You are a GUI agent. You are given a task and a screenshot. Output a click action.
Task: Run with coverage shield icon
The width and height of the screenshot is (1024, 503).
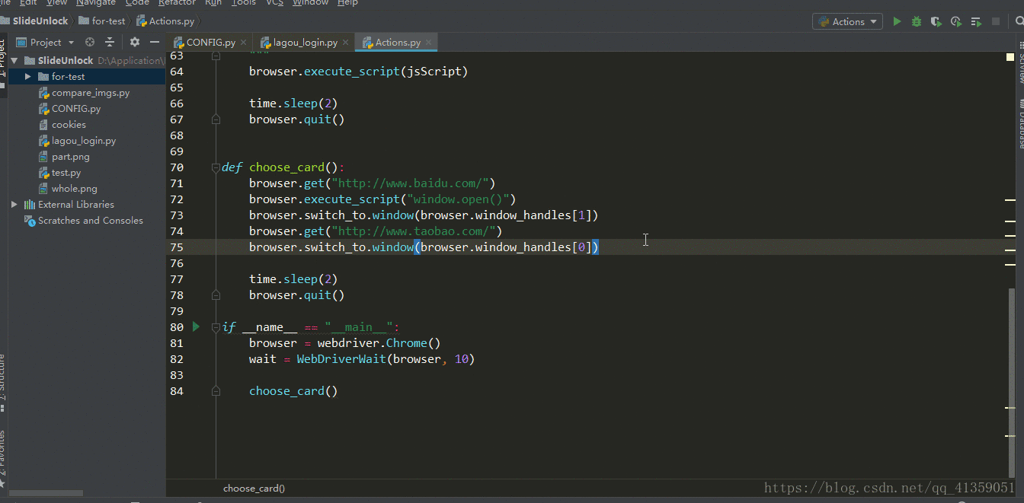(936, 21)
